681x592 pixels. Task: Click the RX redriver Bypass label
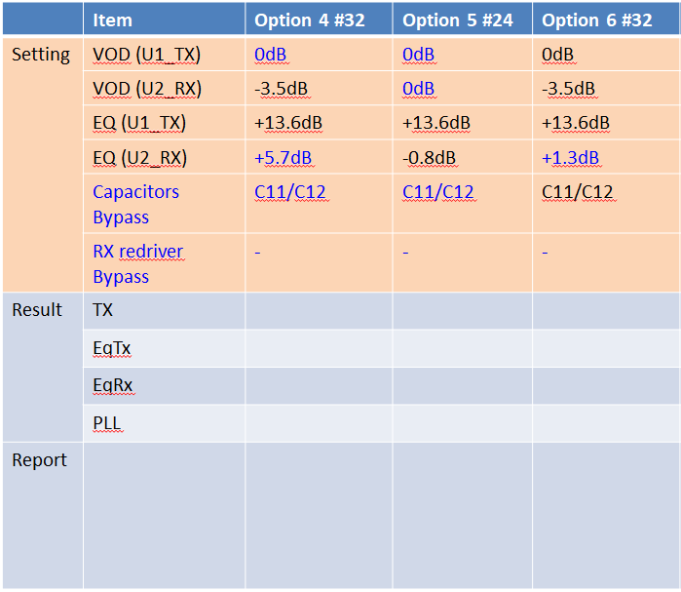coord(137,263)
